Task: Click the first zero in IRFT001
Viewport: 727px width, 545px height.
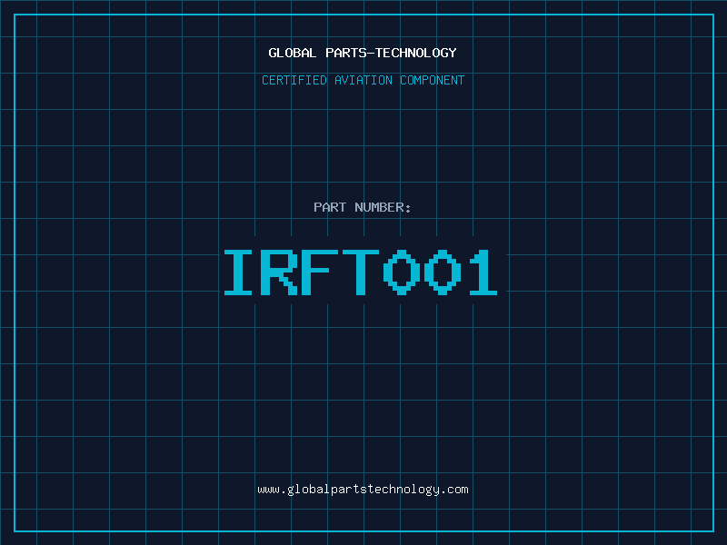Action: tap(400, 272)
